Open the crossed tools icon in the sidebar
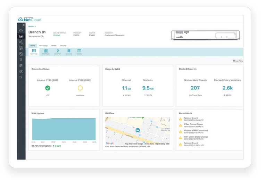Screen dimensions: 266x180 coord(21,71)
